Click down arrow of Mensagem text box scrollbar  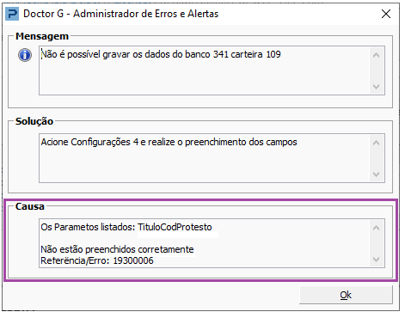tap(376, 86)
